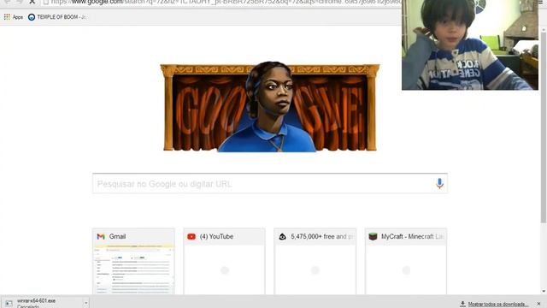Open the TEMPLE OF BOOM bookmark
The height and width of the screenshot is (308, 547).
point(57,17)
